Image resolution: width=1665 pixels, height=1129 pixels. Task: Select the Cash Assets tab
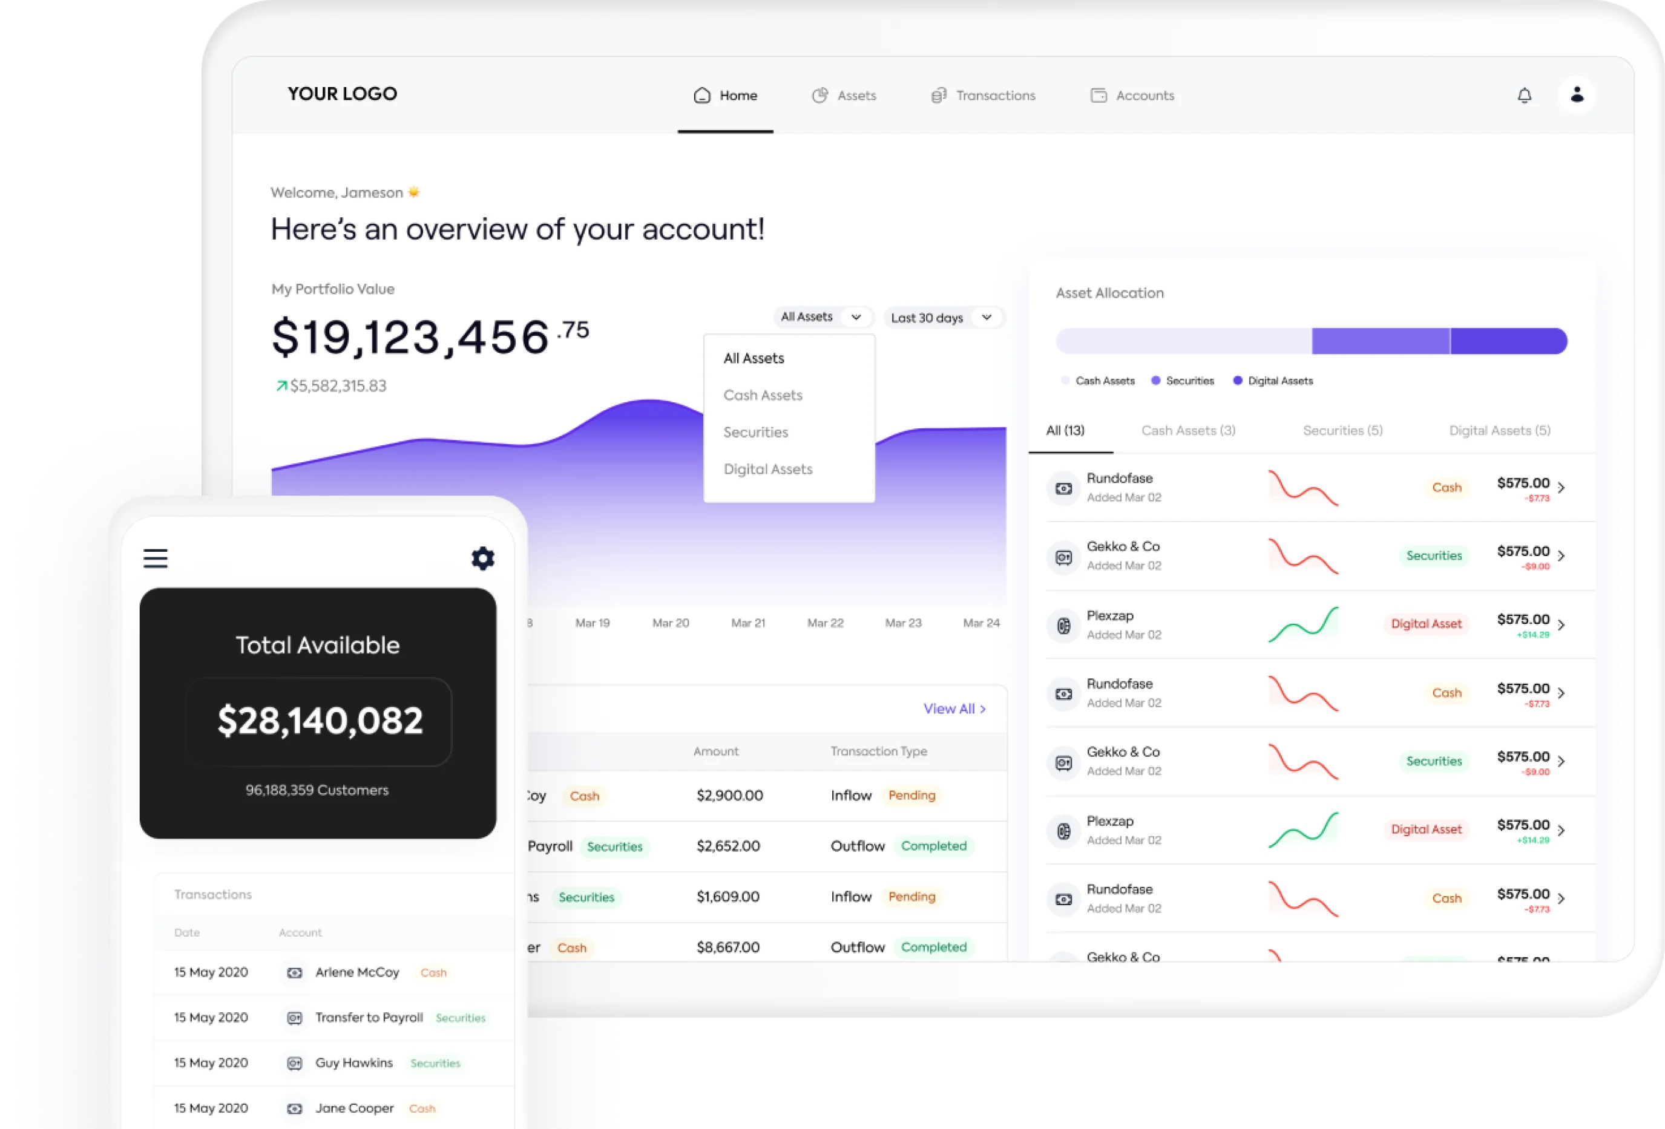[1187, 430]
